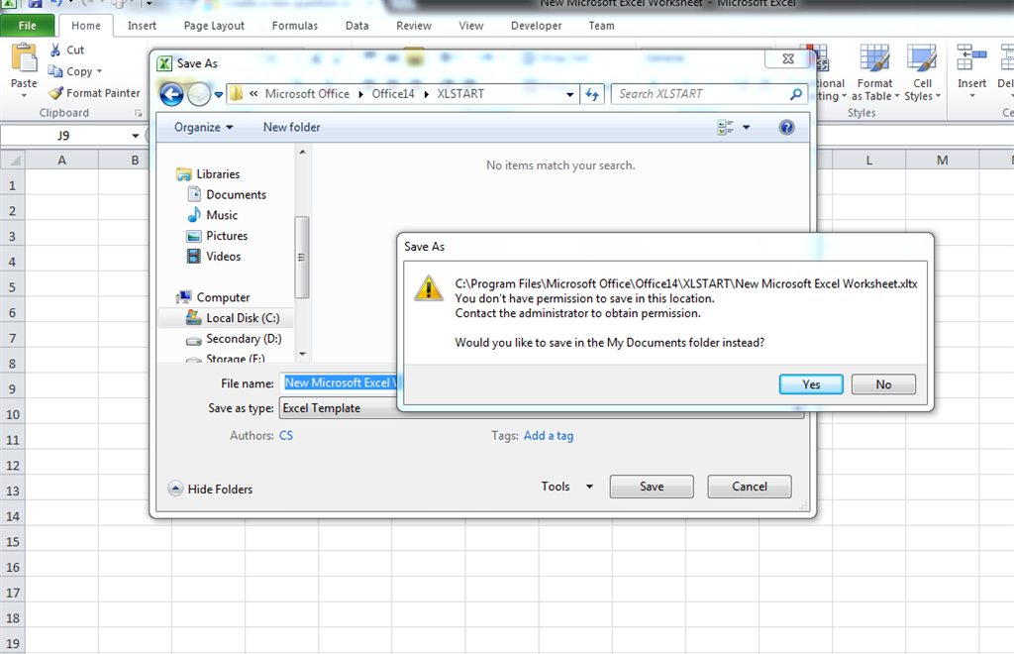Click the Insert cells icon
Viewport: 1014px width, 654px height.
click(971, 57)
